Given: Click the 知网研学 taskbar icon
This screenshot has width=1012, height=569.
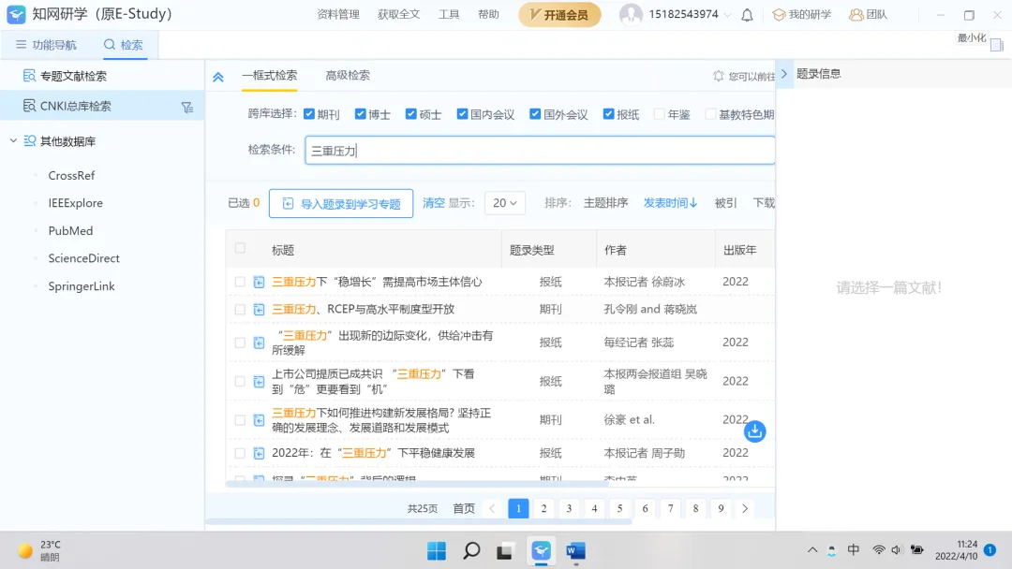Looking at the screenshot, I should click(541, 551).
